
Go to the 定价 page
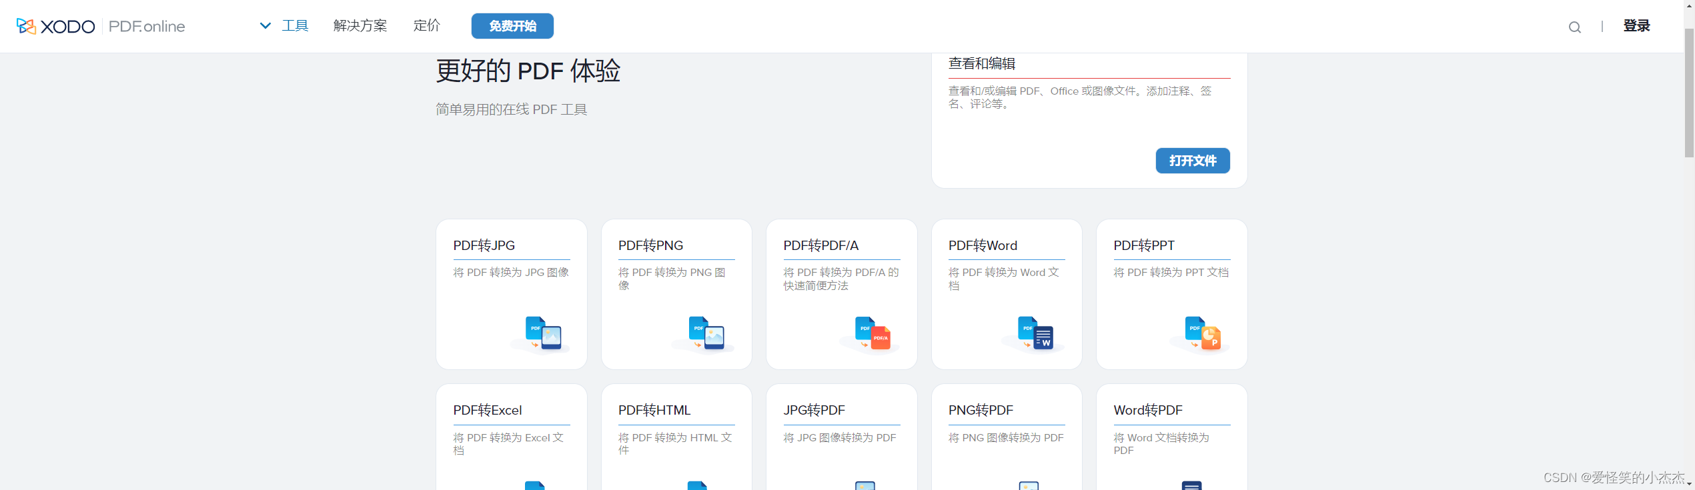426,26
